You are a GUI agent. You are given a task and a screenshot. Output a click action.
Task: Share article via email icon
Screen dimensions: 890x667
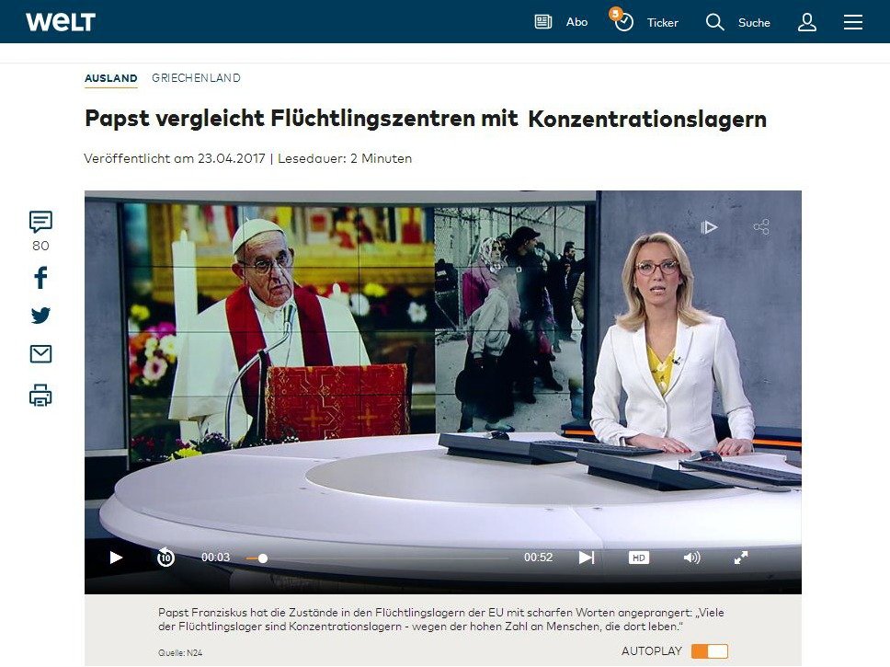[x=40, y=354]
